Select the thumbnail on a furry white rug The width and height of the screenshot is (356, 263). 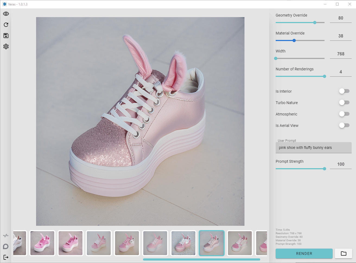[183, 243]
